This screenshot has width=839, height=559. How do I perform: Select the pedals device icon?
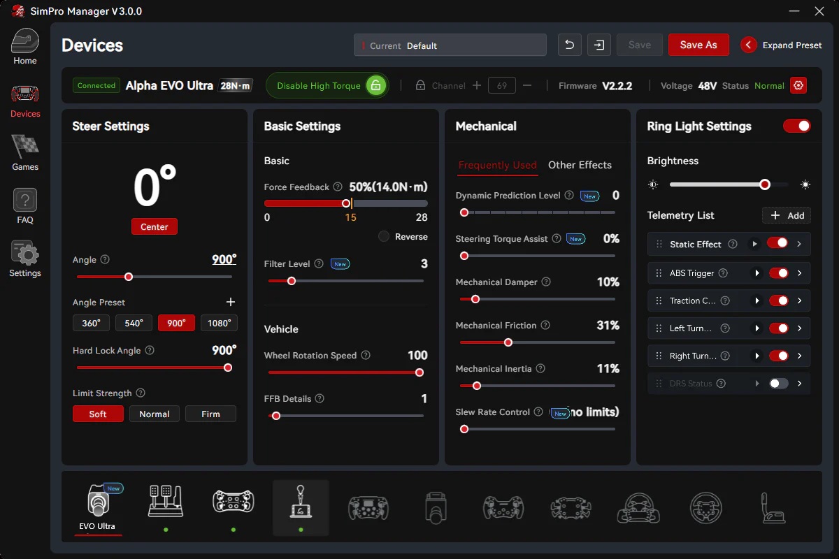point(166,502)
